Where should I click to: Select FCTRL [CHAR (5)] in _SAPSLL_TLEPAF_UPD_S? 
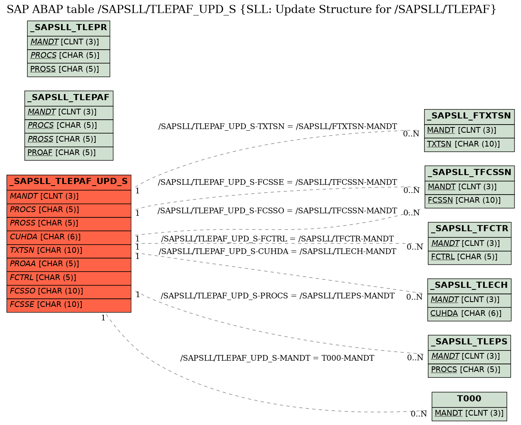[x=69, y=278]
